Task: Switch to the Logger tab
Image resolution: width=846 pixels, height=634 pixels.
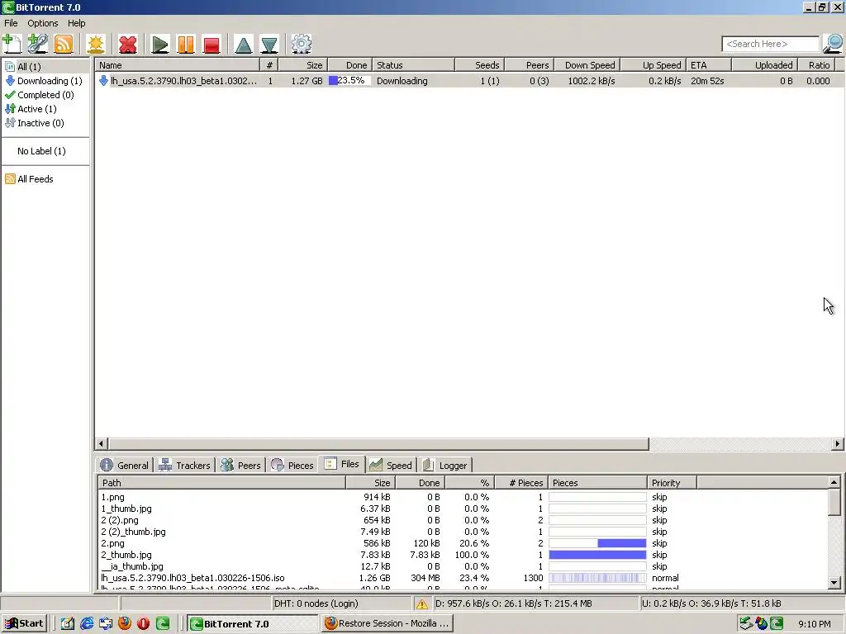Action: click(x=445, y=466)
